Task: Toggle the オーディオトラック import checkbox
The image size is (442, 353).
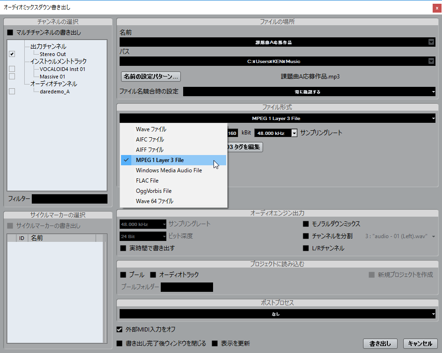Action: point(153,275)
